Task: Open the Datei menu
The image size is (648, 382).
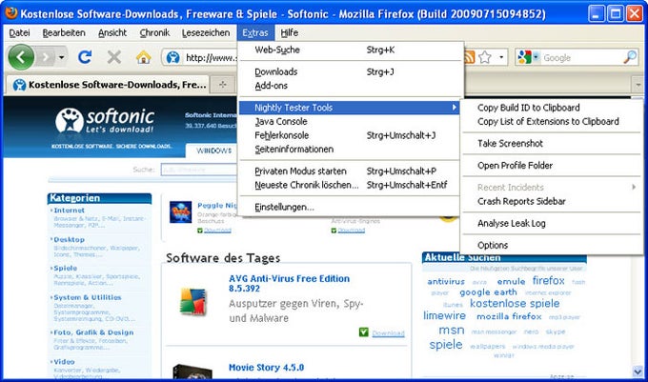Action: pos(19,32)
